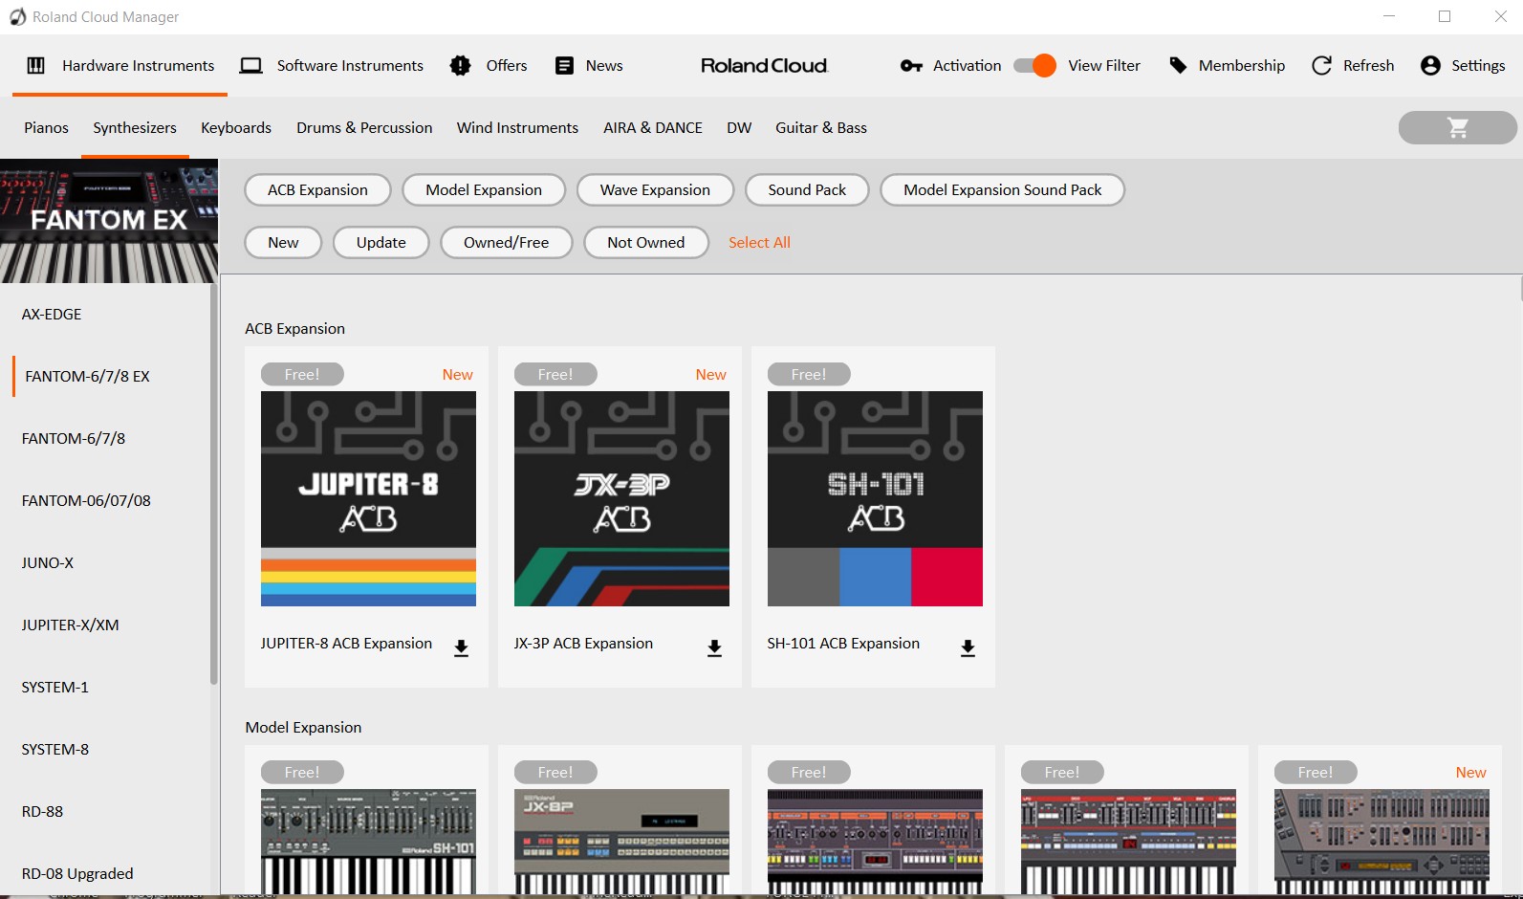Screen dimensions: 1523x899
Task: Switch to Guitar & Bass category
Action: point(821,127)
